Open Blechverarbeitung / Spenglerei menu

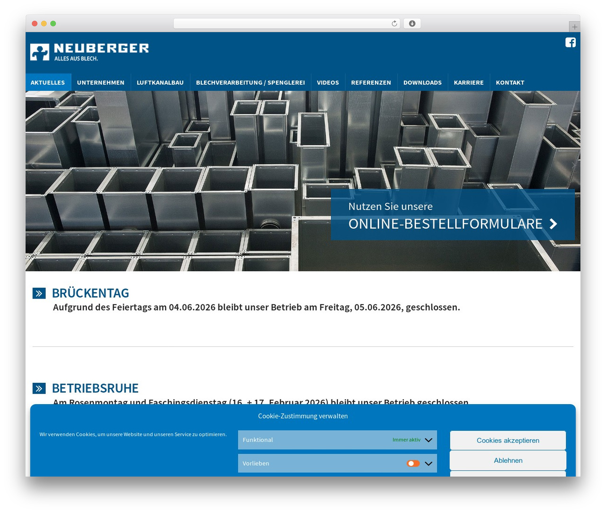point(250,82)
